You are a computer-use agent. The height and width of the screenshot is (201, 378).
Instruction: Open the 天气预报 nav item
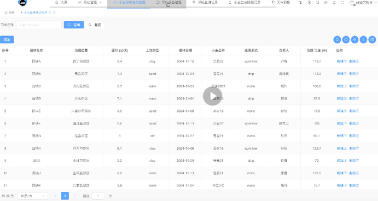click(281, 2)
